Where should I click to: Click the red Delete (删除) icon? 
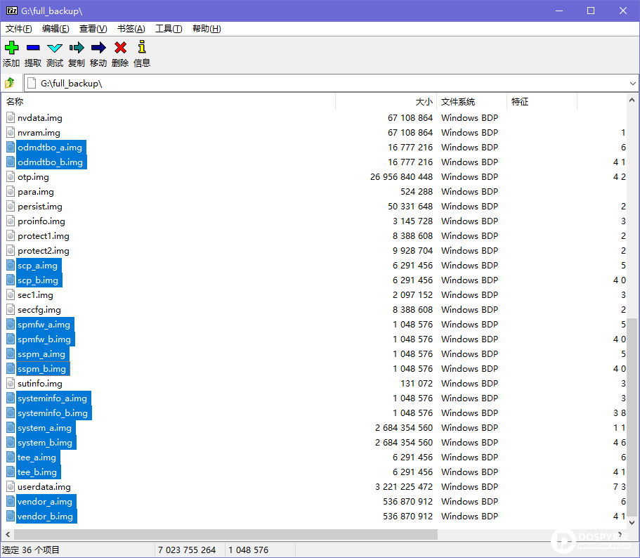[x=120, y=48]
